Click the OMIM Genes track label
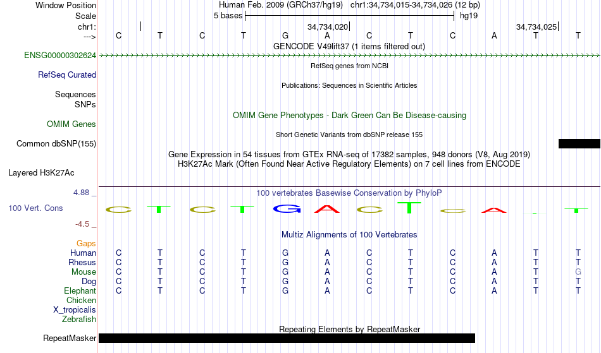 coord(71,124)
